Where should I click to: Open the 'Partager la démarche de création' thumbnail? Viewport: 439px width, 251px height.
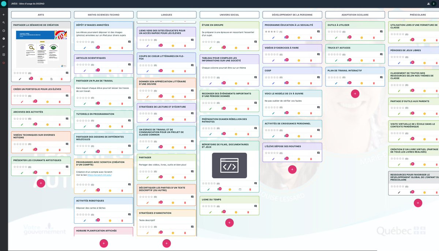(x=41, y=49)
